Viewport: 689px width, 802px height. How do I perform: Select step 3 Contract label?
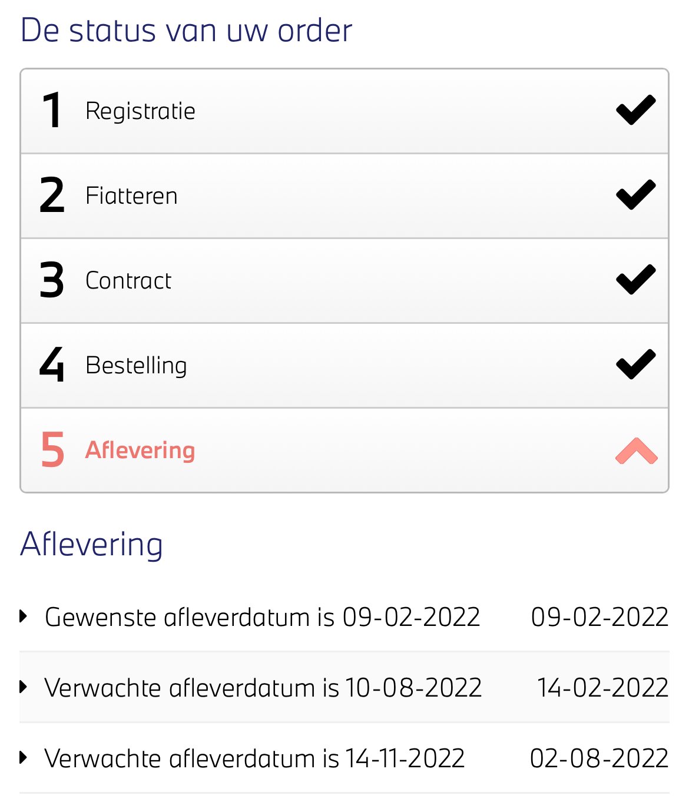128,281
